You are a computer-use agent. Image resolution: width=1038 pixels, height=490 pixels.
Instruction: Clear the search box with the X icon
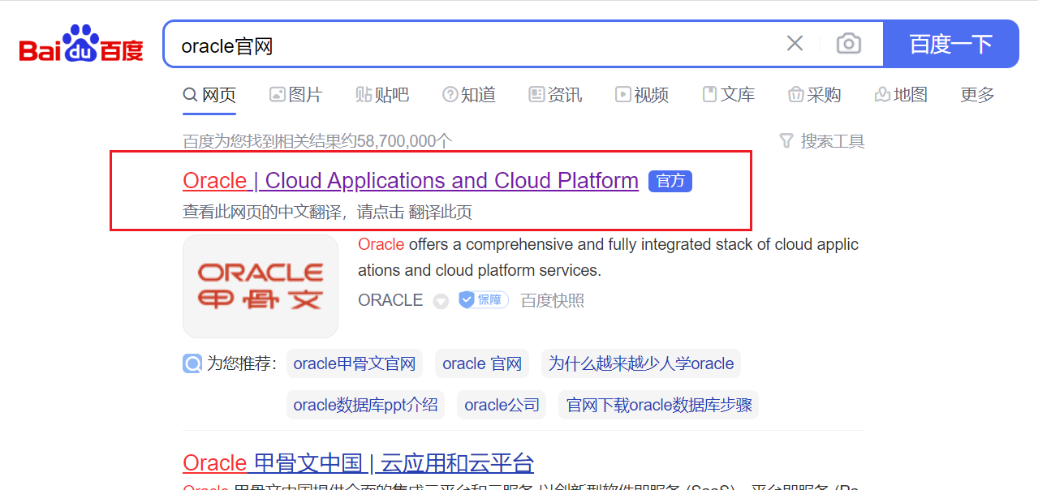tap(795, 43)
